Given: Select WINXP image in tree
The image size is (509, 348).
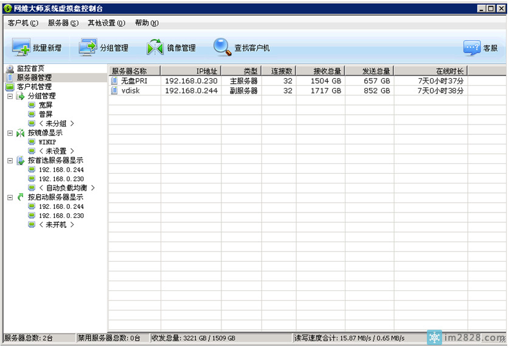Looking at the screenshot, I should 47,142.
